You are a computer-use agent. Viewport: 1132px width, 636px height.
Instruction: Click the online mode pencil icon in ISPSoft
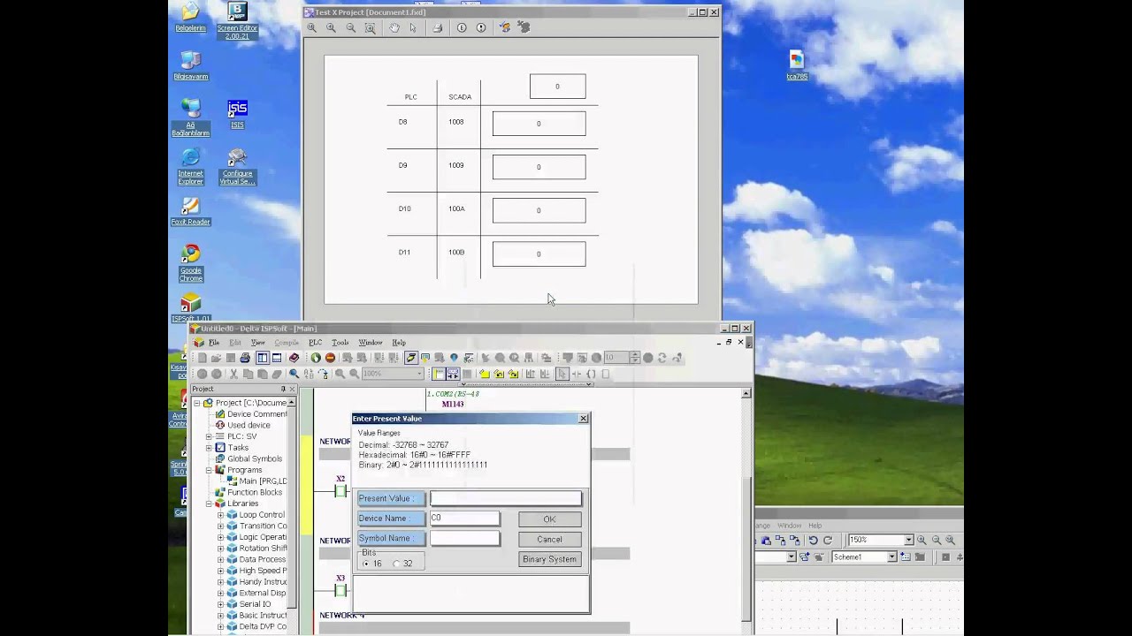tap(411, 358)
